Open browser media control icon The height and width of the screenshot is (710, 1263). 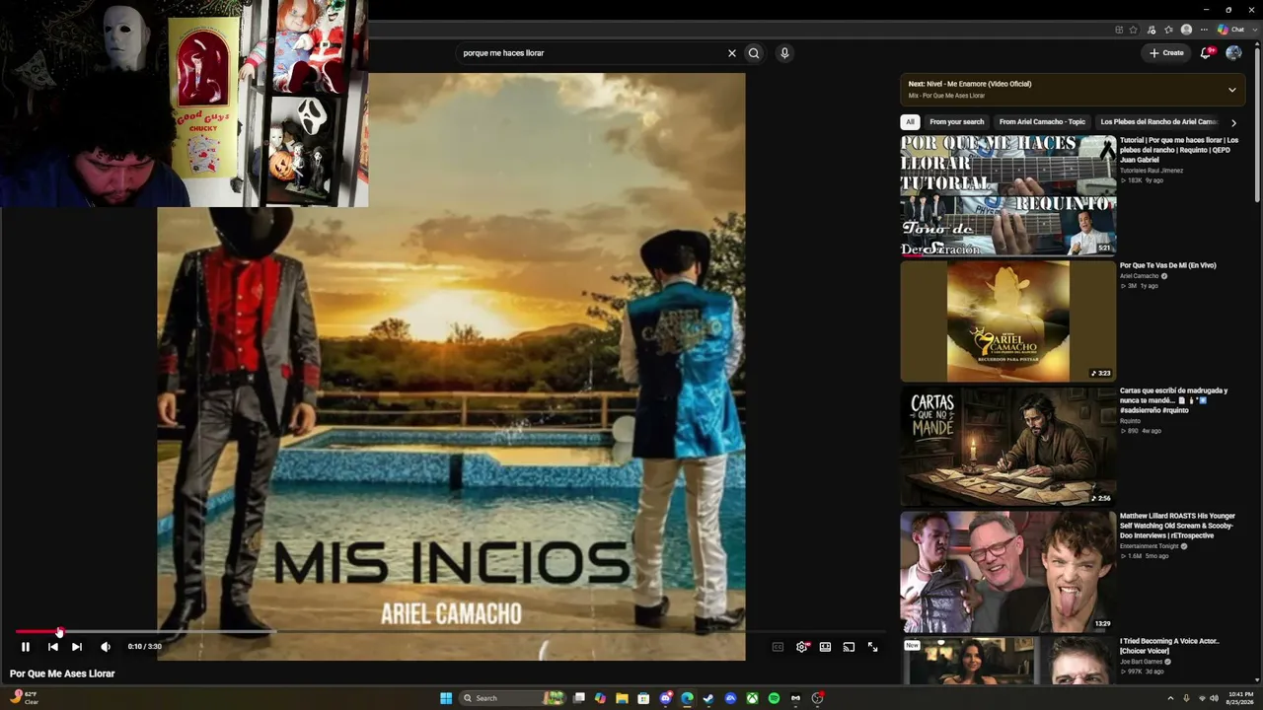coord(1152,30)
